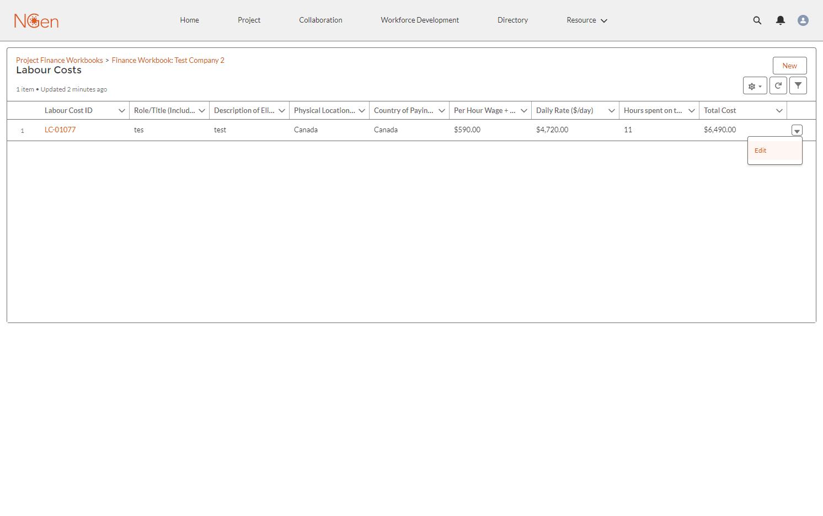Click the role cell reading tes
823x516 pixels.
(139, 130)
